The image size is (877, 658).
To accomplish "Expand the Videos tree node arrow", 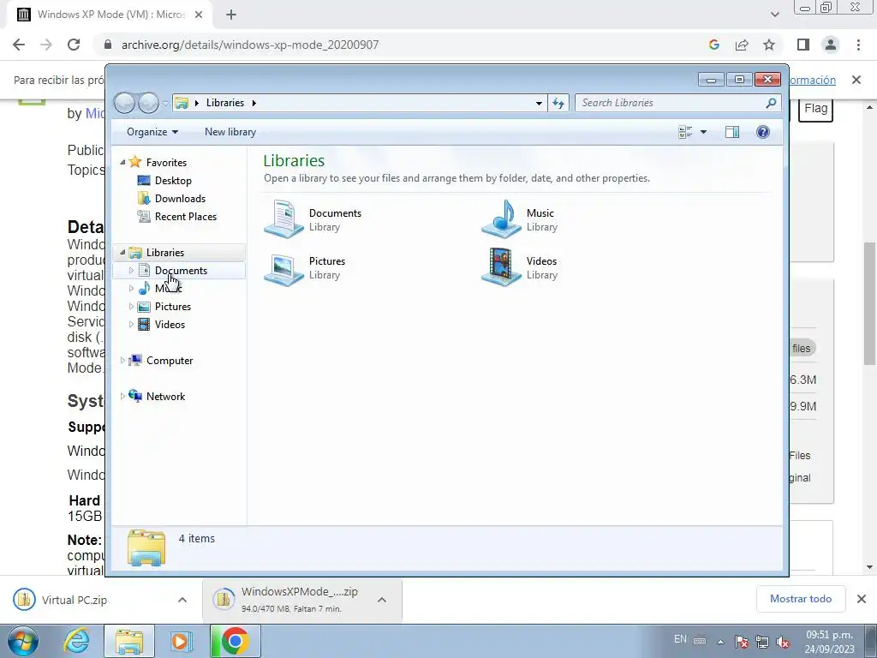I will [131, 325].
